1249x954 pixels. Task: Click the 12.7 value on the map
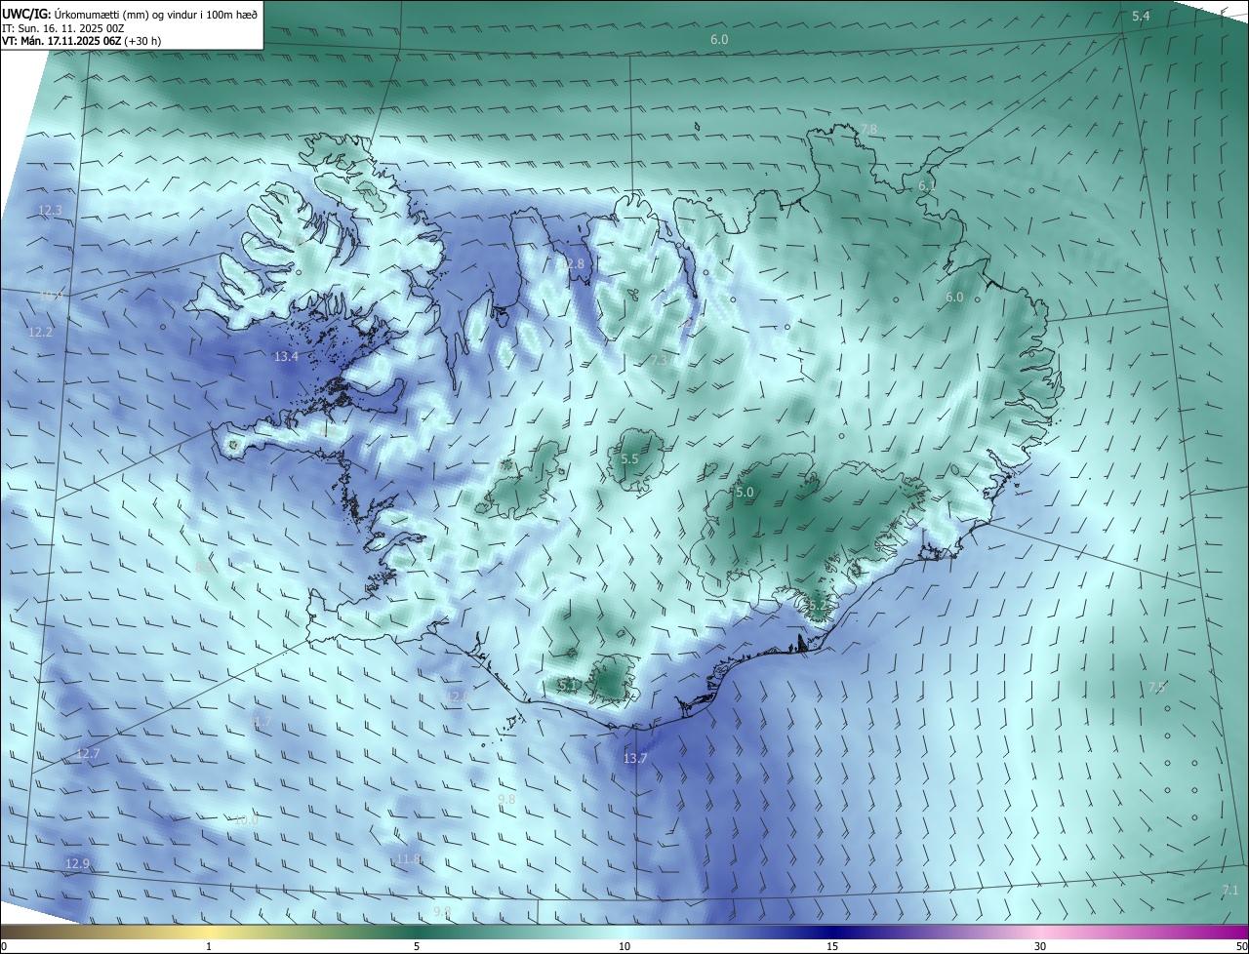pos(88,753)
